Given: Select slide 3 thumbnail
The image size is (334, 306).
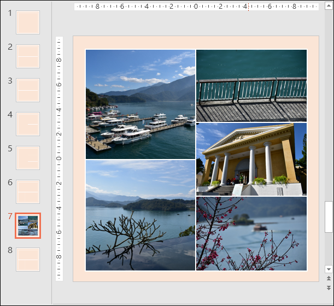Looking at the screenshot, I should [x=28, y=90].
